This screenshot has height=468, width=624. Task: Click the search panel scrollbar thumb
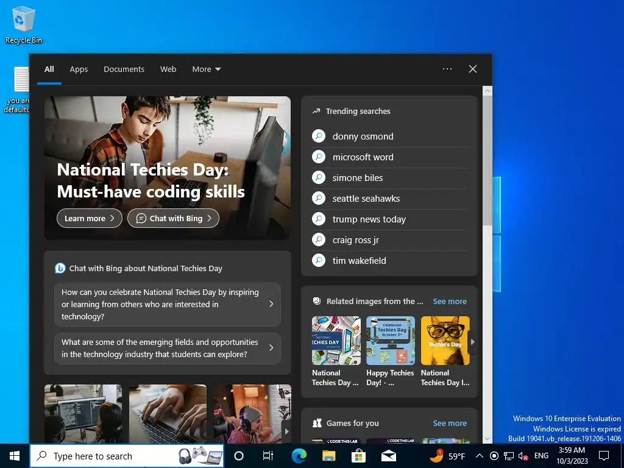tap(487, 160)
